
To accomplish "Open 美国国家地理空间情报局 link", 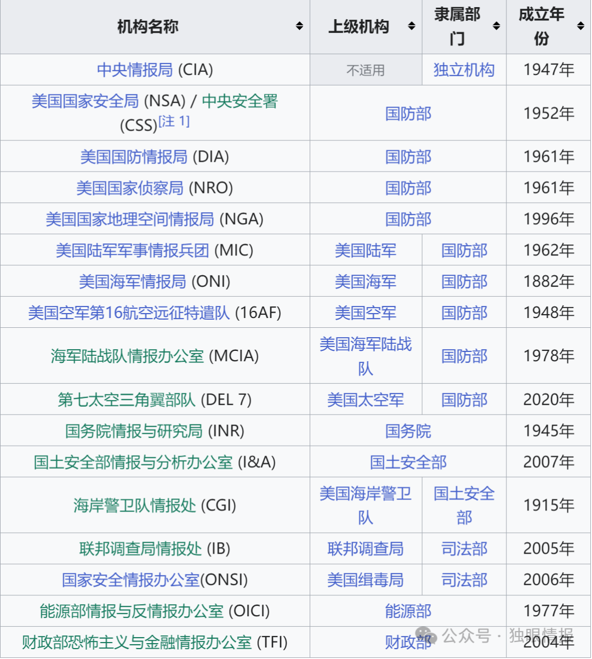I will [x=130, y=219].
